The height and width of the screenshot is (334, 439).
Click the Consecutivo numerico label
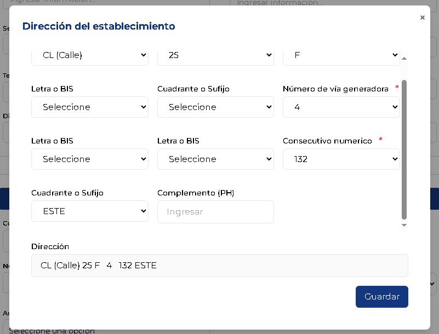tap(327, 141)
